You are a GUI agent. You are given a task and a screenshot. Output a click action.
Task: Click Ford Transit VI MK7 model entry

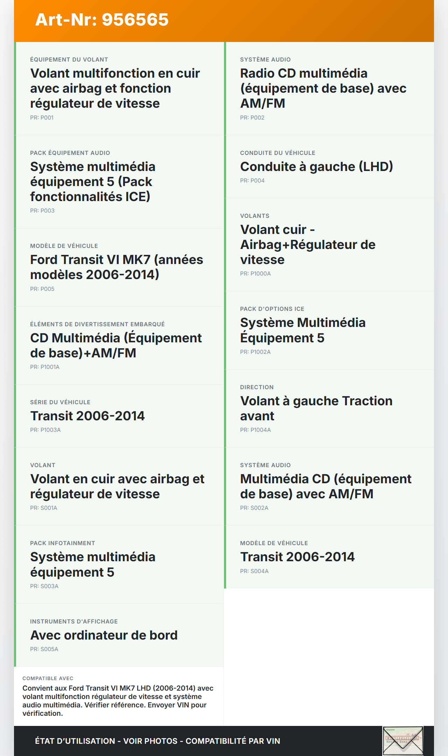pos(119,267)
